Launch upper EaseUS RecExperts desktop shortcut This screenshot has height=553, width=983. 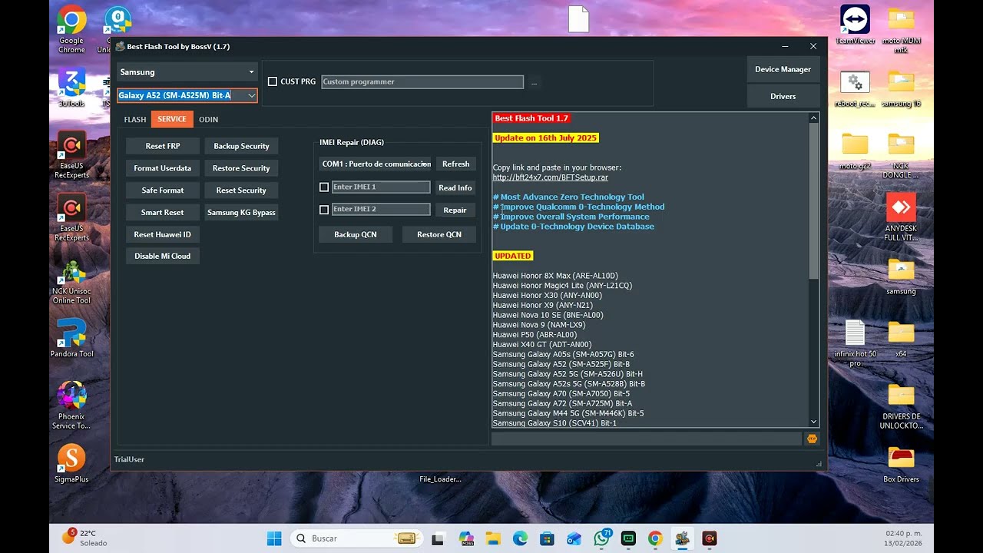71,155
